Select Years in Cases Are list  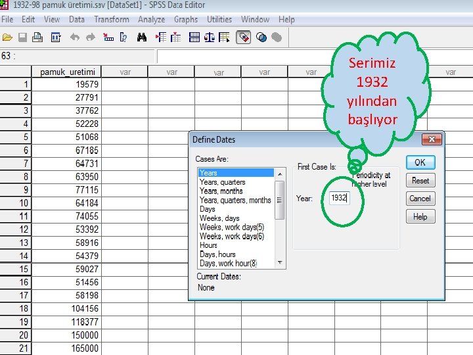(x=236, y=173)
